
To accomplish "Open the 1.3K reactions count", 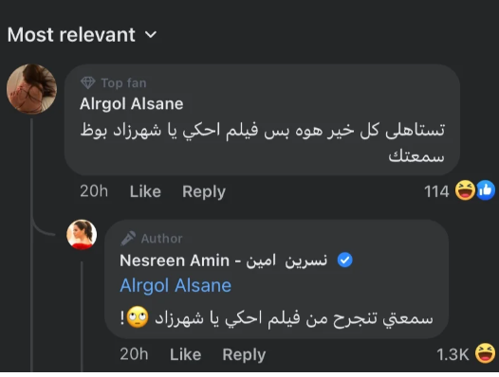I will point(453,354).
